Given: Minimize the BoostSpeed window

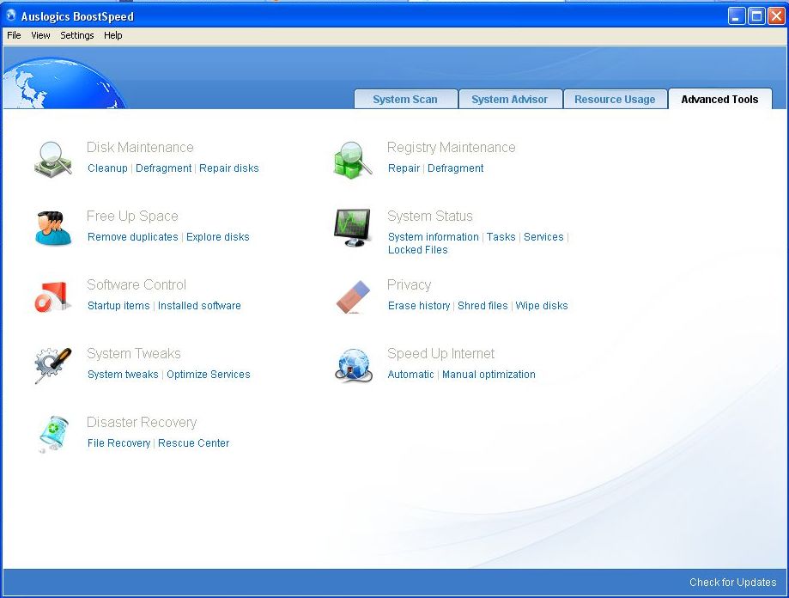Looking at the screenshot, I should click(x=736, y=16).
